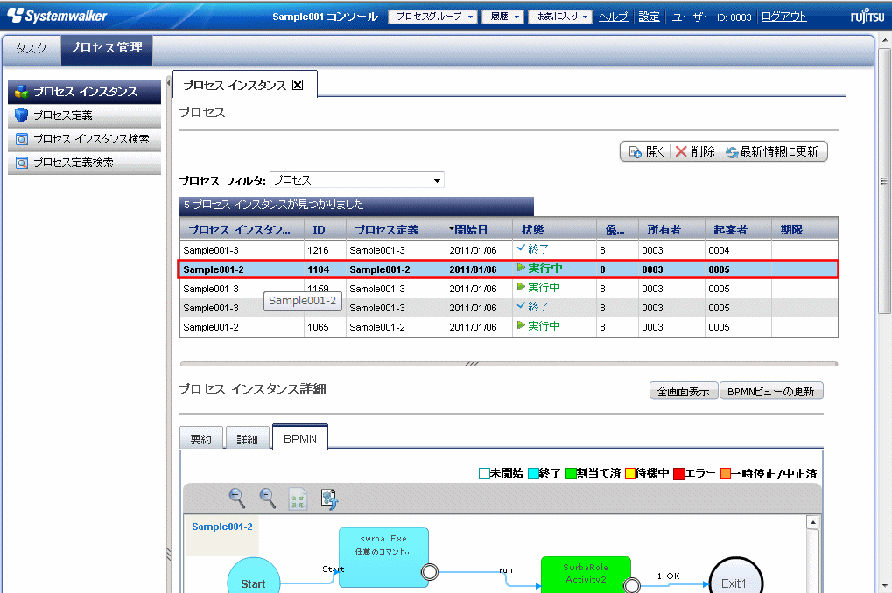The width and height of the screenshot is (892, 593).
Task: Click the エラー red legend swatch
Action: coord(678,473)
